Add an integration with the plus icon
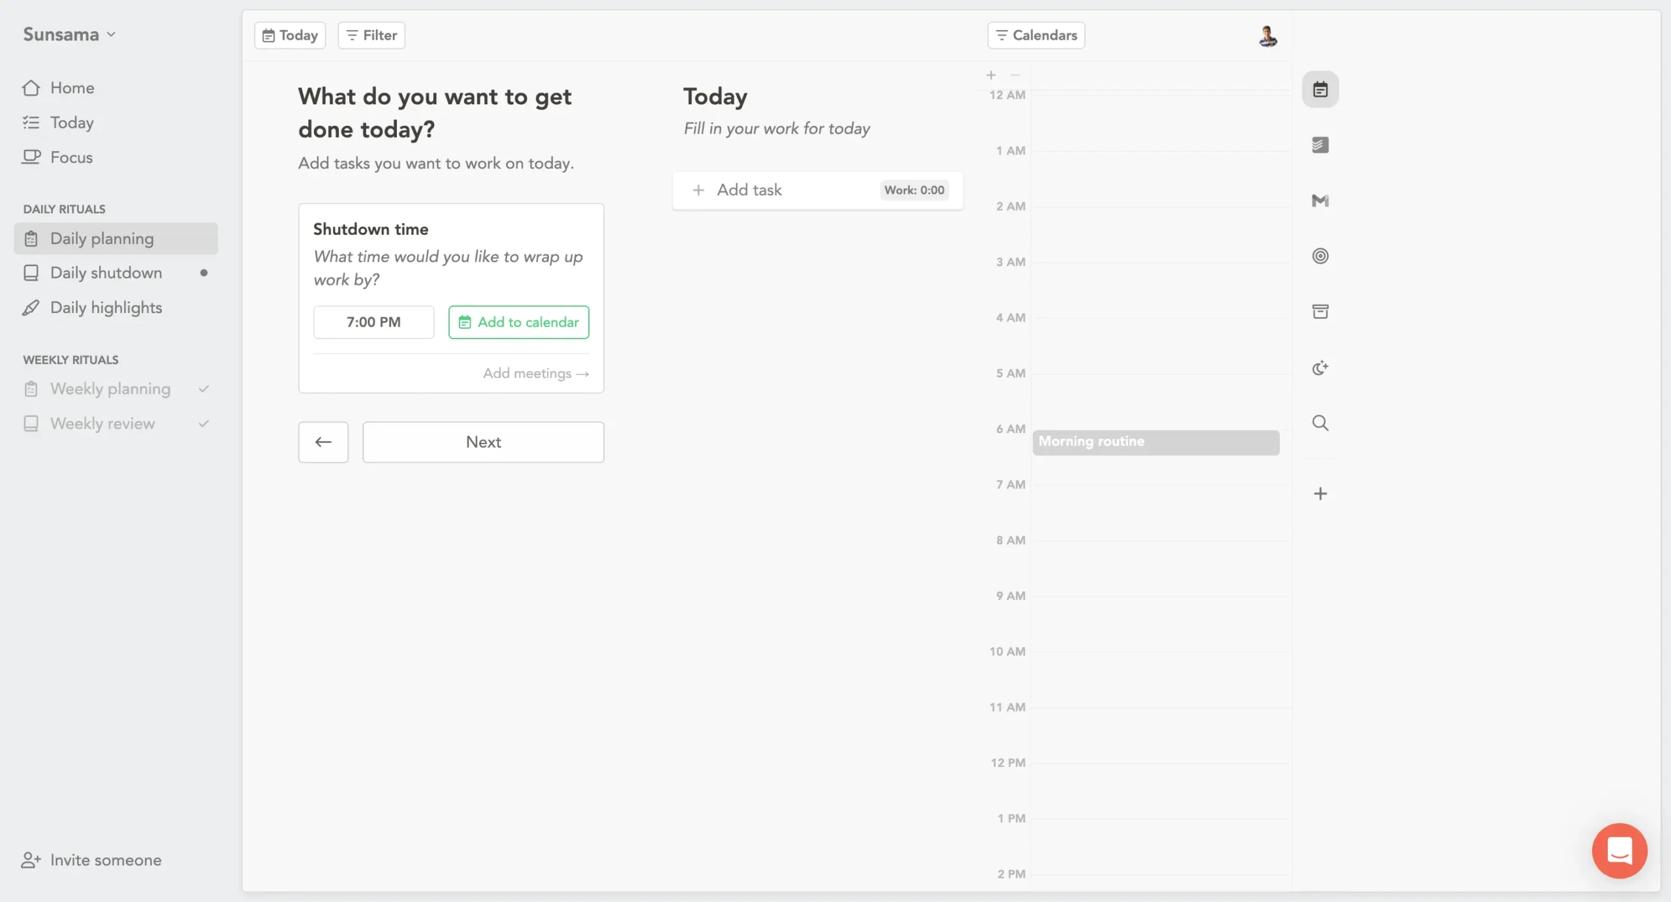Image resolution: width=1671 pixels, height=902 pixels. [1320, 494]
